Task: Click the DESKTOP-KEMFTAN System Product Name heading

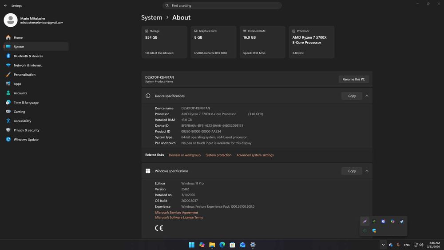Action: pos(159,79)
